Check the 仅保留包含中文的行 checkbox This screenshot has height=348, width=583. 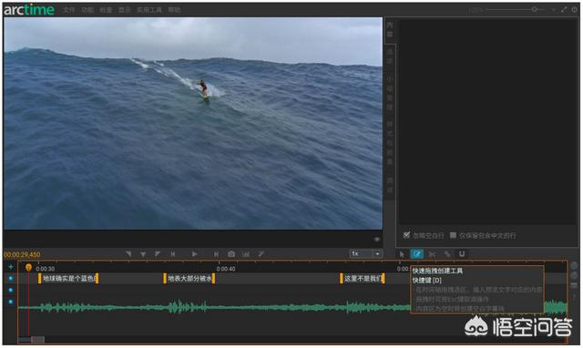coord(453,235)
